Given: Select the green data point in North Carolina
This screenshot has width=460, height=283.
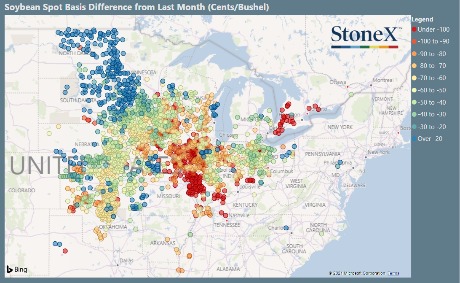Looking at the screenshot, I should [x=321, y=234].
